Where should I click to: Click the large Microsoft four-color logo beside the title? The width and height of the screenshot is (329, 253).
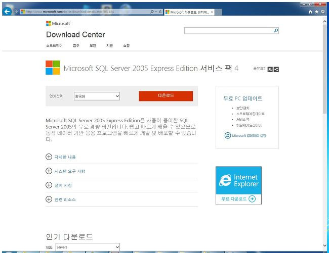[53, 68]
